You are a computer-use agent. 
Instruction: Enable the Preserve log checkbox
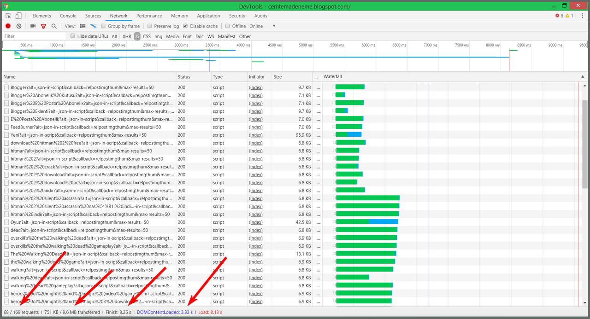150,26
